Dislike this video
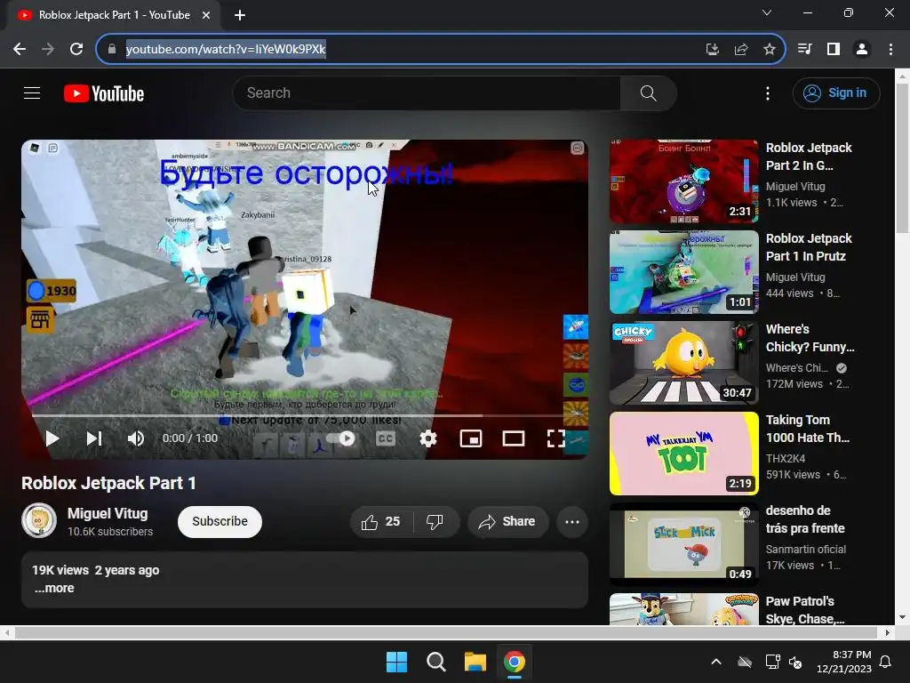 (x=435, y=521)
